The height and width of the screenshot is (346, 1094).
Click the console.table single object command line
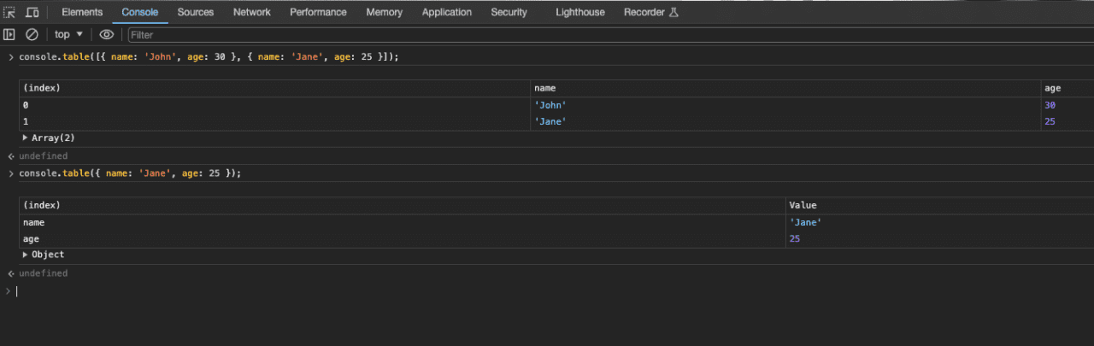click(130, 173)
